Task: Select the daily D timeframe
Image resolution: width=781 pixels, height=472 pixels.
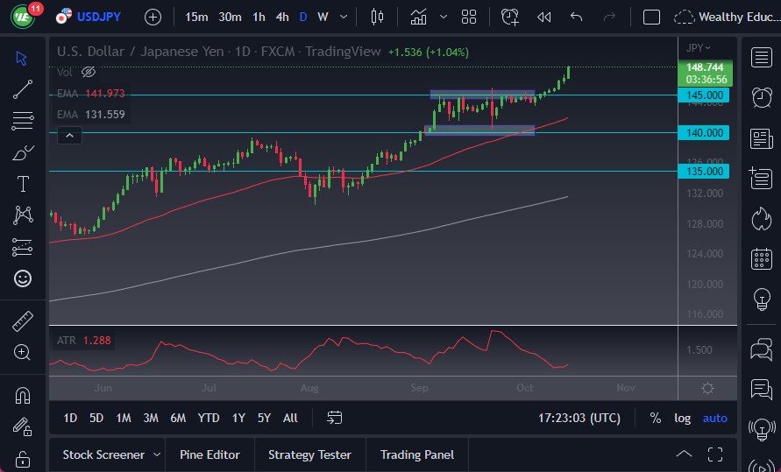Action: pos(302,18)
